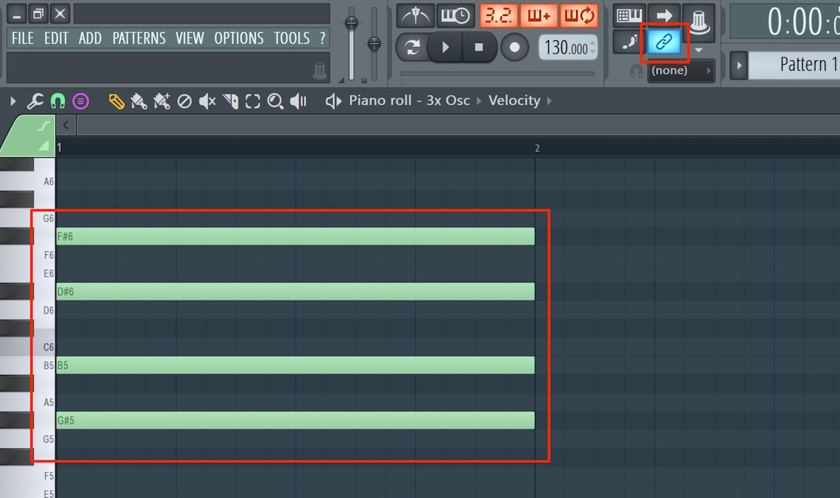Select the B5 note

(x=295, y=365)
